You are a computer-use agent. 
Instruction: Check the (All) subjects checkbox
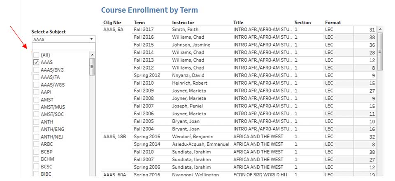[x=36, y=55]
